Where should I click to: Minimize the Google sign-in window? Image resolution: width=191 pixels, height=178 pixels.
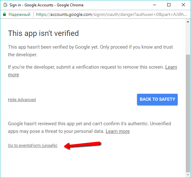point(154,5)
